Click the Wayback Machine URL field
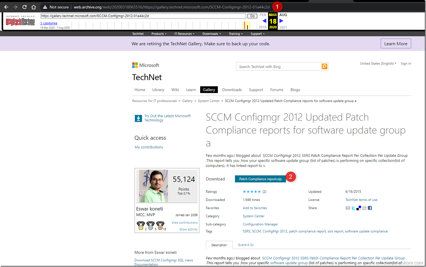426x267 pixels. point(143,16)
